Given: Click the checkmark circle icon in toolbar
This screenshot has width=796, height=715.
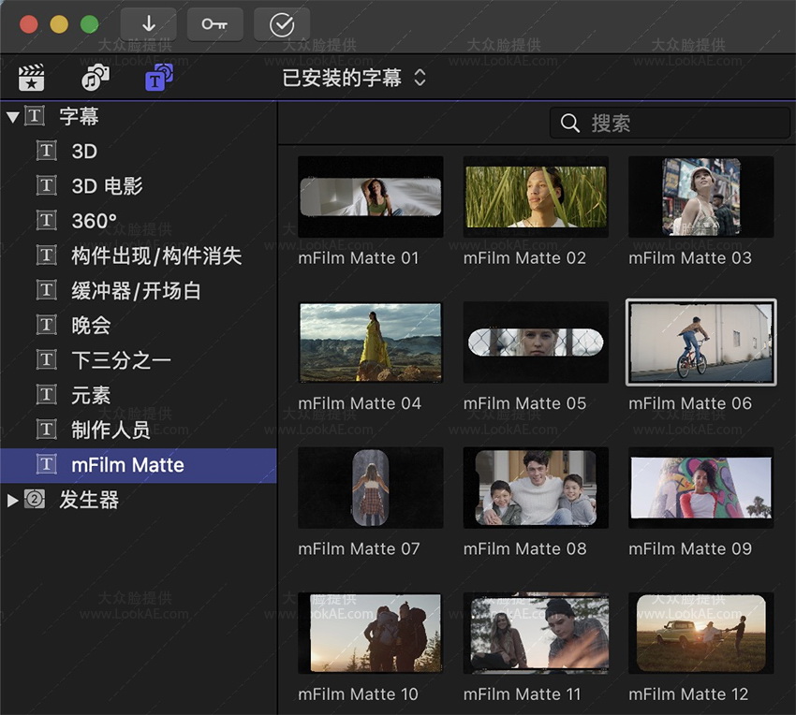Looking at the screenshot, I should point(282,24).
